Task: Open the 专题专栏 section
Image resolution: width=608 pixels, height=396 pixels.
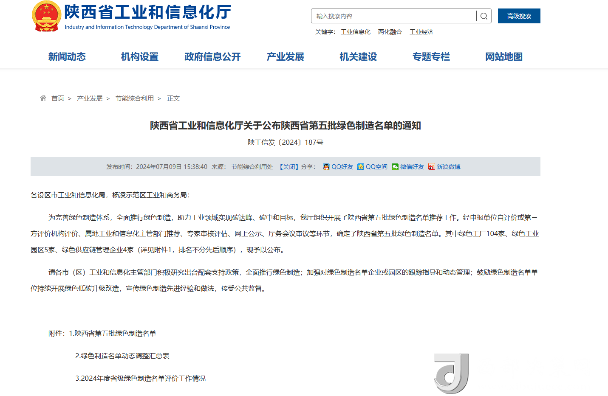Action: point(431,56)
